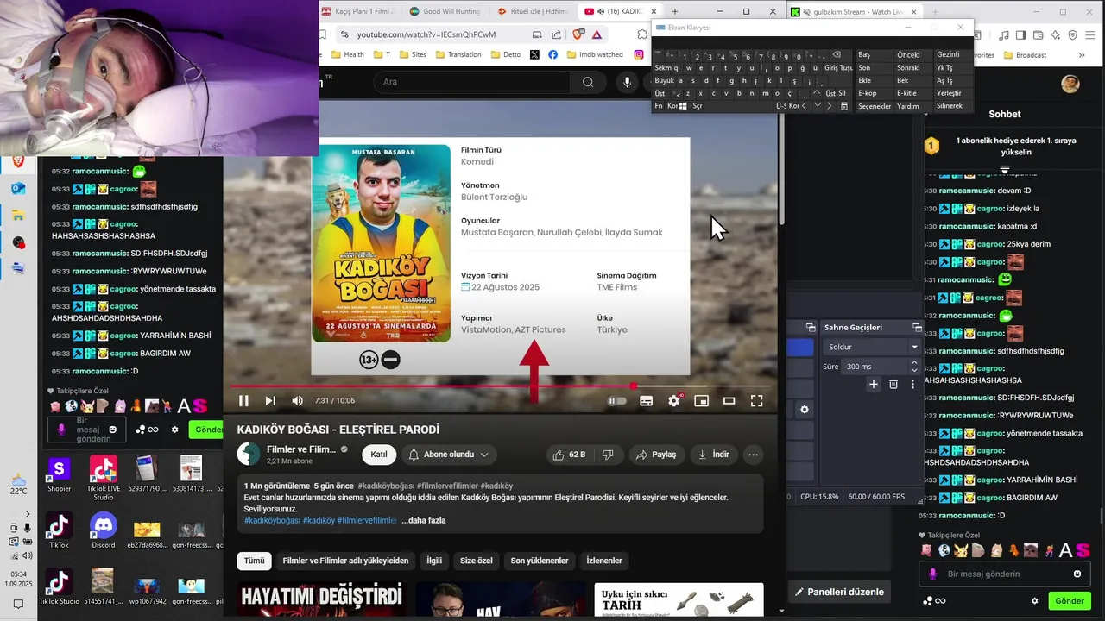1105x621 pixels.
Task: Select the Son yüklenenler chip
Action: (540, 561)
